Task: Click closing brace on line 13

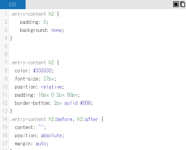Action: pos(11,111)
